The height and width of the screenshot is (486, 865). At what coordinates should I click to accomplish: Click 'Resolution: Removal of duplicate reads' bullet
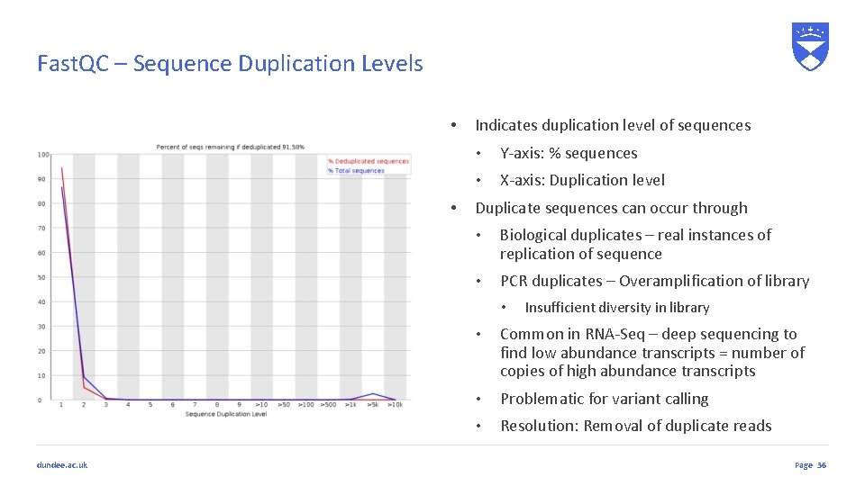(x=635, y=426)
